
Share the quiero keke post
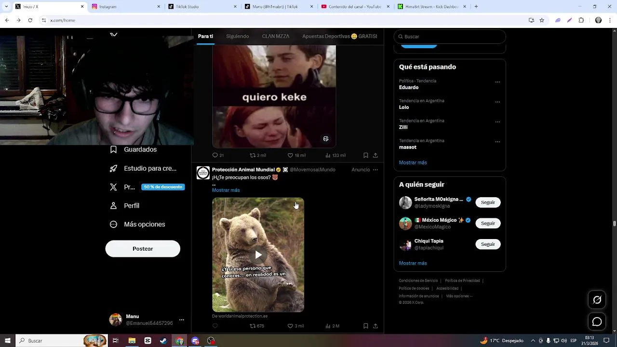pos(376,155)
